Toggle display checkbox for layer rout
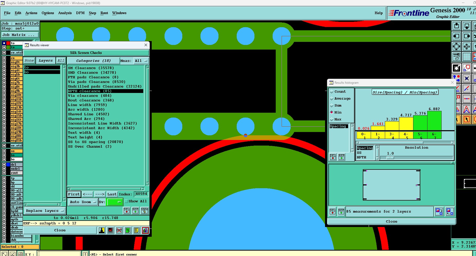 pyautogui.click(x=4, y=173)
